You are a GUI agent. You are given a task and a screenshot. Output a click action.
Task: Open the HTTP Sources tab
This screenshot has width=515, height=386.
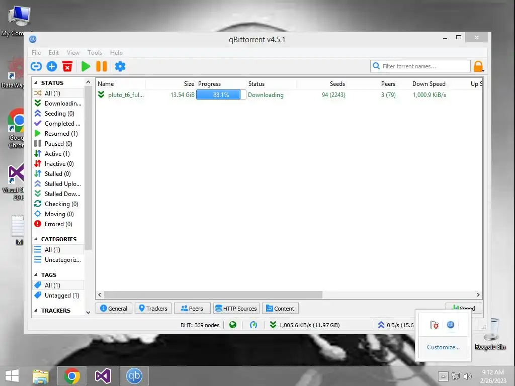[x=236, y=309]
